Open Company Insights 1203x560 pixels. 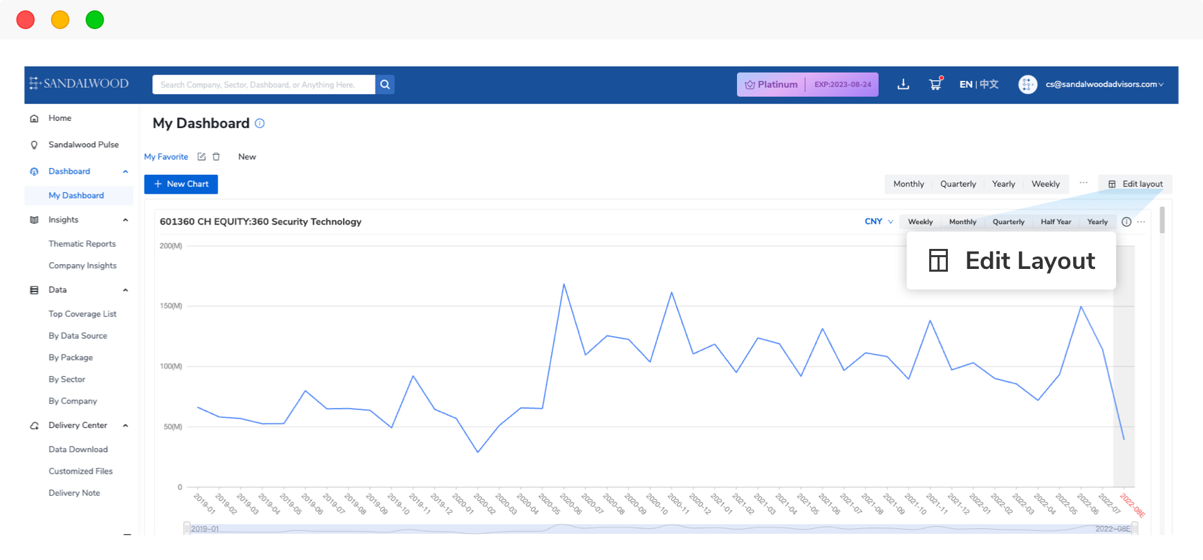point(82,265)
